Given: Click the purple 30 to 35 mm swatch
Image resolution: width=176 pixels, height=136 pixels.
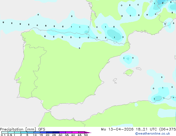Looking at the screenshot, I should (x=62, y=132).
